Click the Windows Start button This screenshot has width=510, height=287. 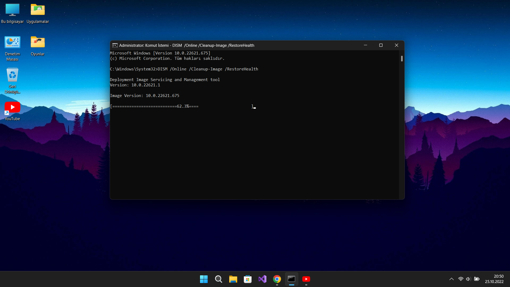point(204,279)
